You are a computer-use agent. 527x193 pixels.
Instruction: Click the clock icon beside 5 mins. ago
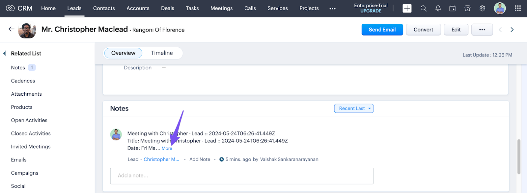click(222, 159)
